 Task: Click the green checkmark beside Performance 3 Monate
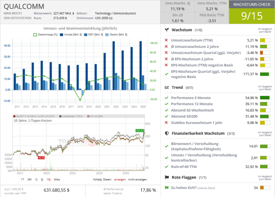pyautogui.click(x=167, y=98)
